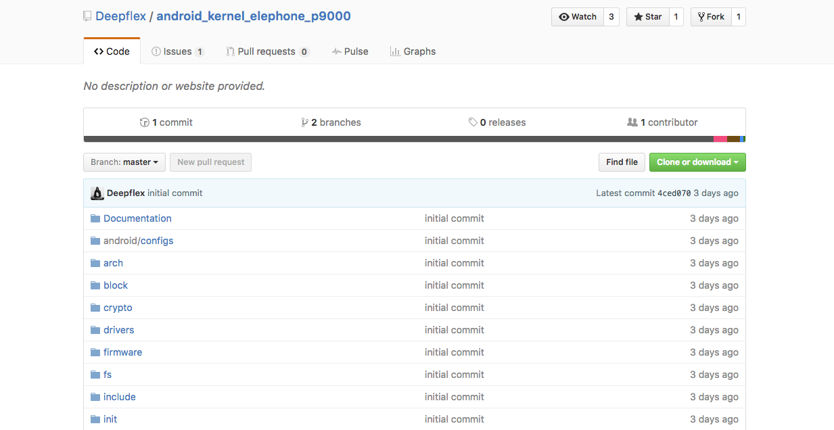Open the Clone or download dropdown

[x=697, y=162]
